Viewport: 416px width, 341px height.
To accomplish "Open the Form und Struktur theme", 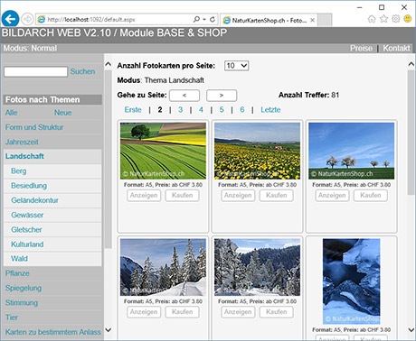I will click(x=34, y=127).
